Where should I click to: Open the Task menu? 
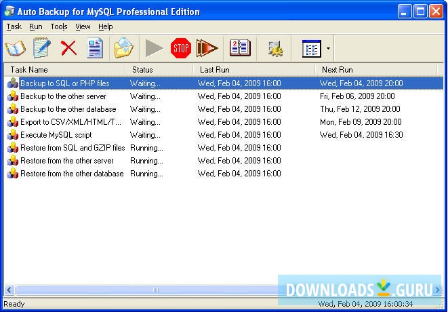click(x=14, y=26)
